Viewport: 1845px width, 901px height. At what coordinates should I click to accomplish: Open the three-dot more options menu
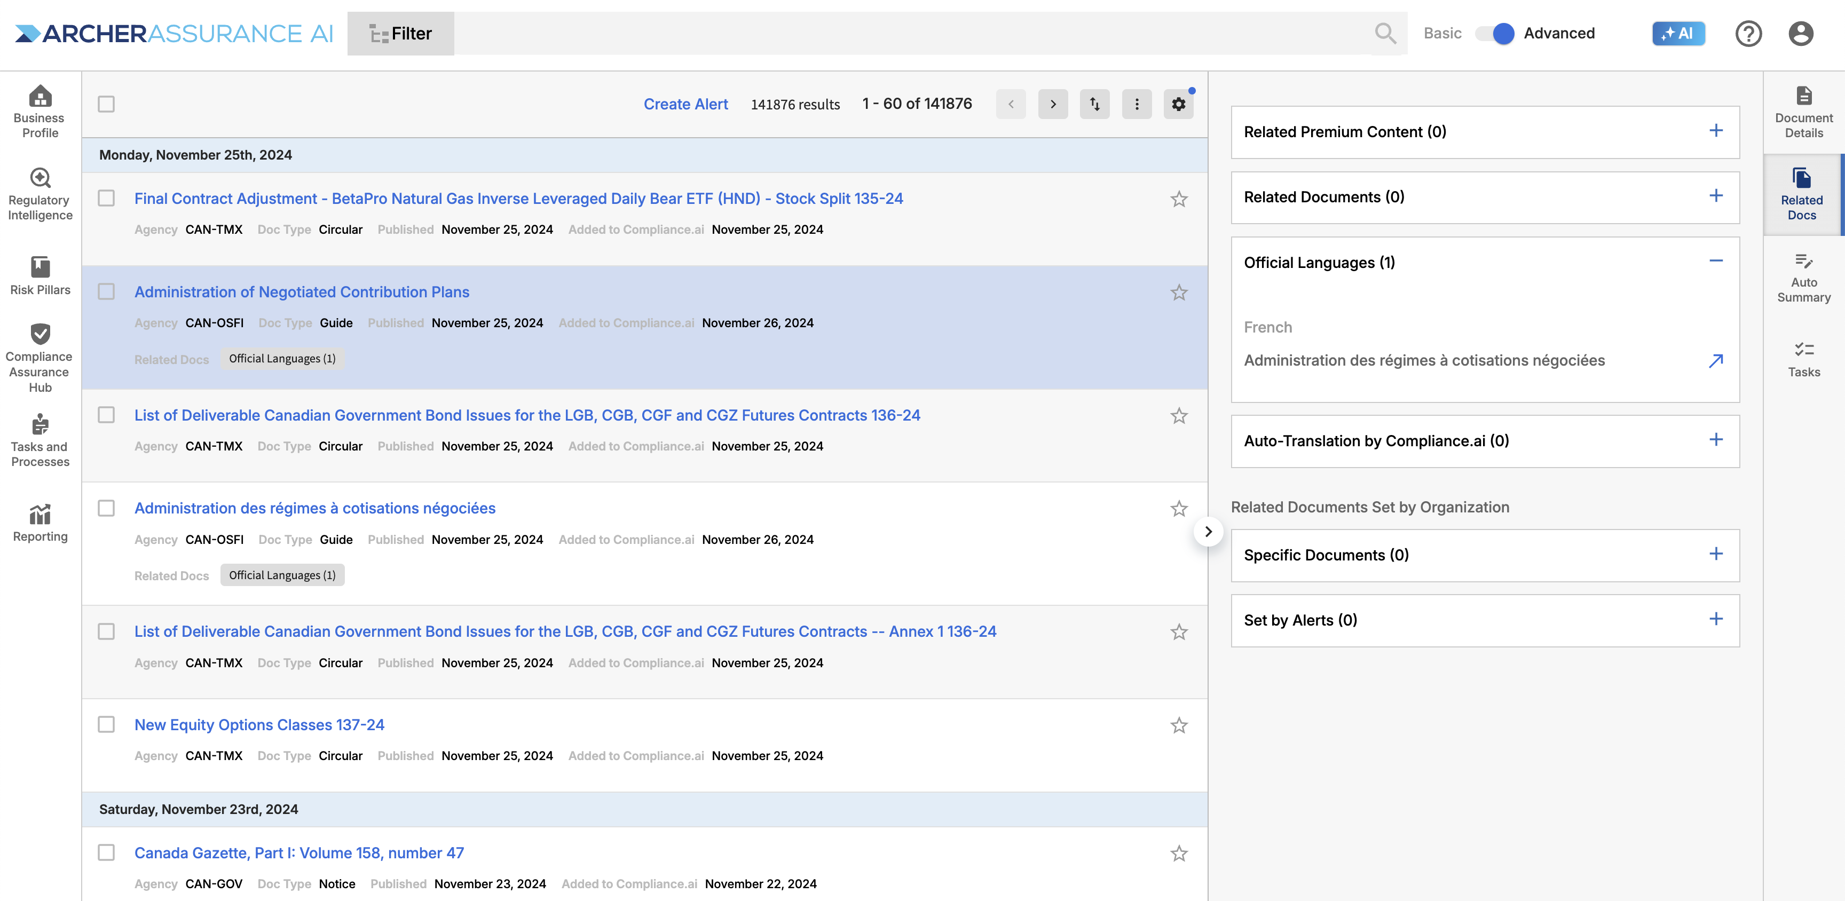pyautogui.click(x=1137, y=104)
